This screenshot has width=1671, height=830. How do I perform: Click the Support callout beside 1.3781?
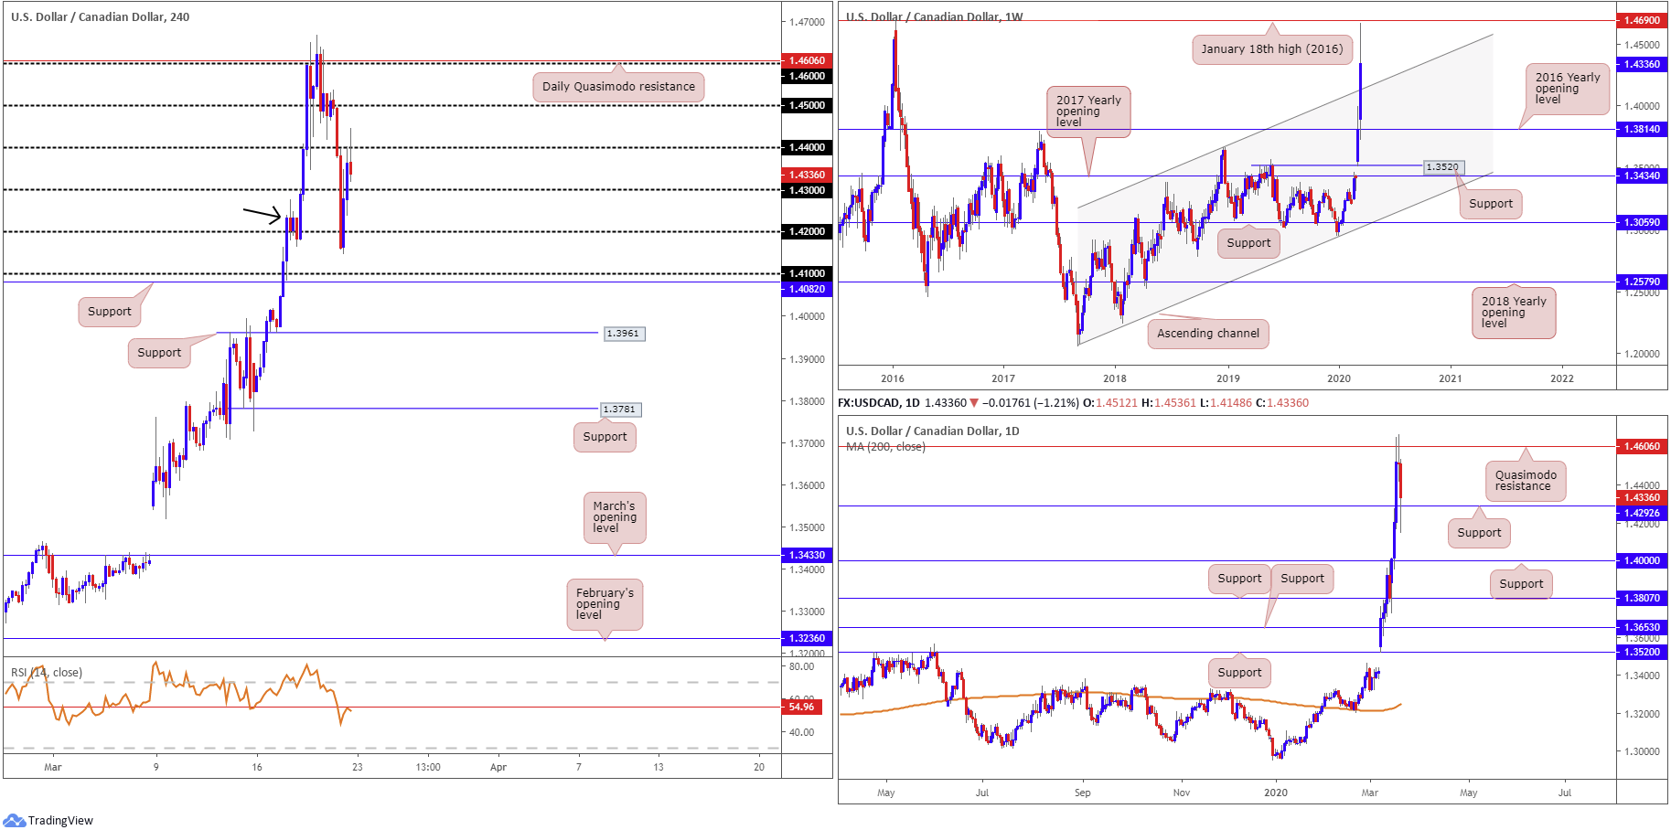(x=605, y=437)
